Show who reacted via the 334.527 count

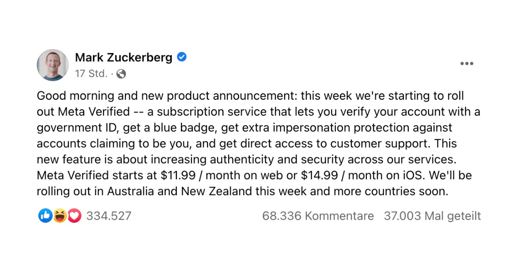tap(109, 216)
